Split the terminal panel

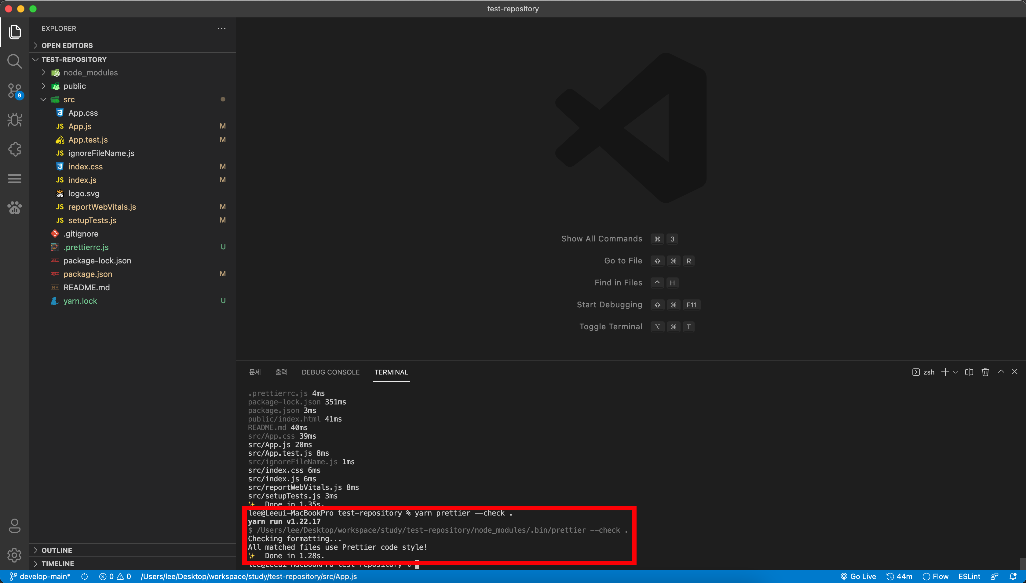tap(969, 372)
